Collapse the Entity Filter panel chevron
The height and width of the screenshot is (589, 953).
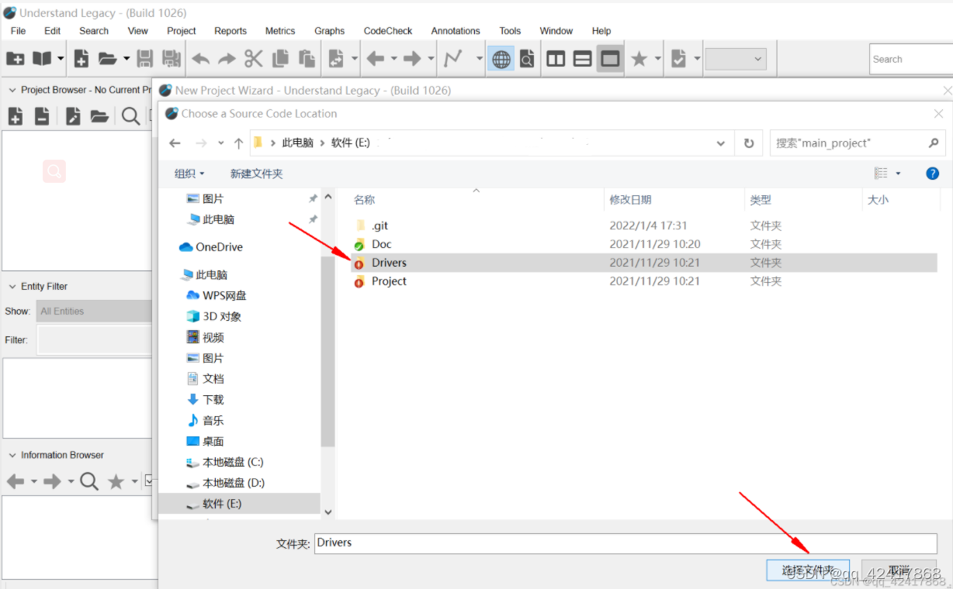coord(12,287)
